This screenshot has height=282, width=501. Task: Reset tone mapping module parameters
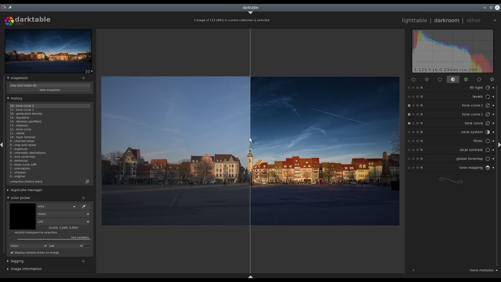pos(417,168)
